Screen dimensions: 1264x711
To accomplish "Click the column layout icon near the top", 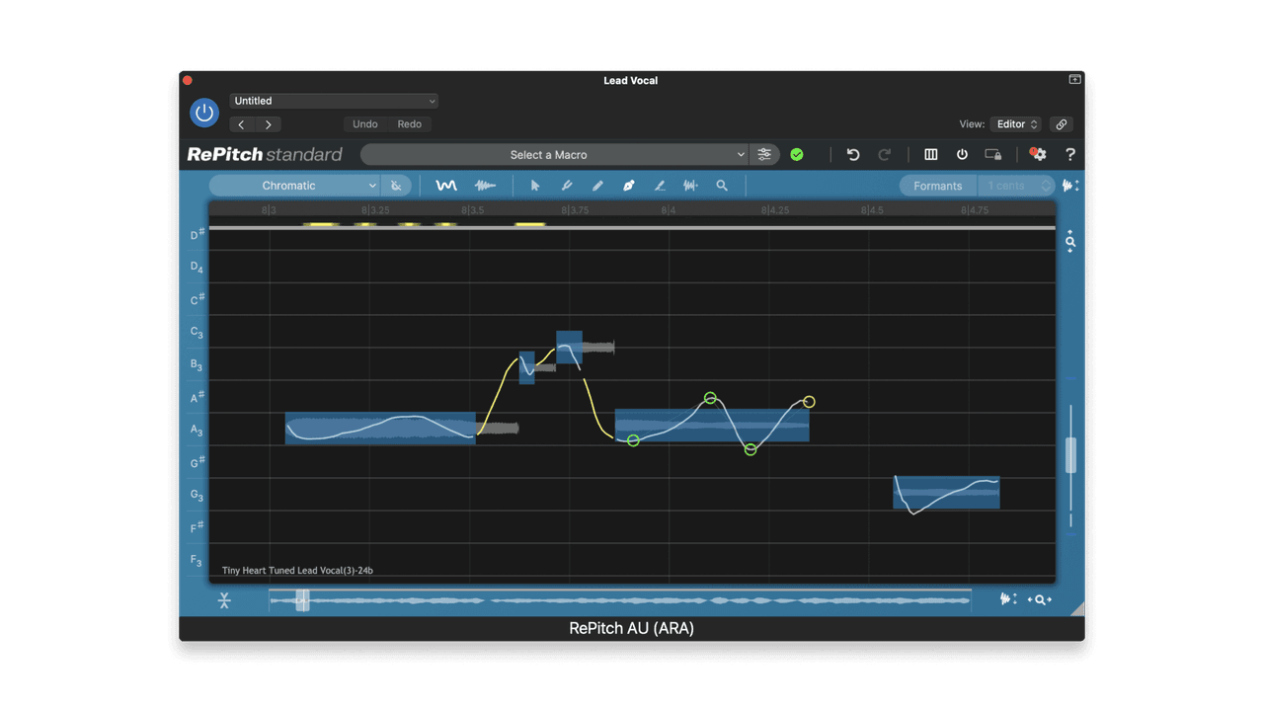I will (930, 154).
